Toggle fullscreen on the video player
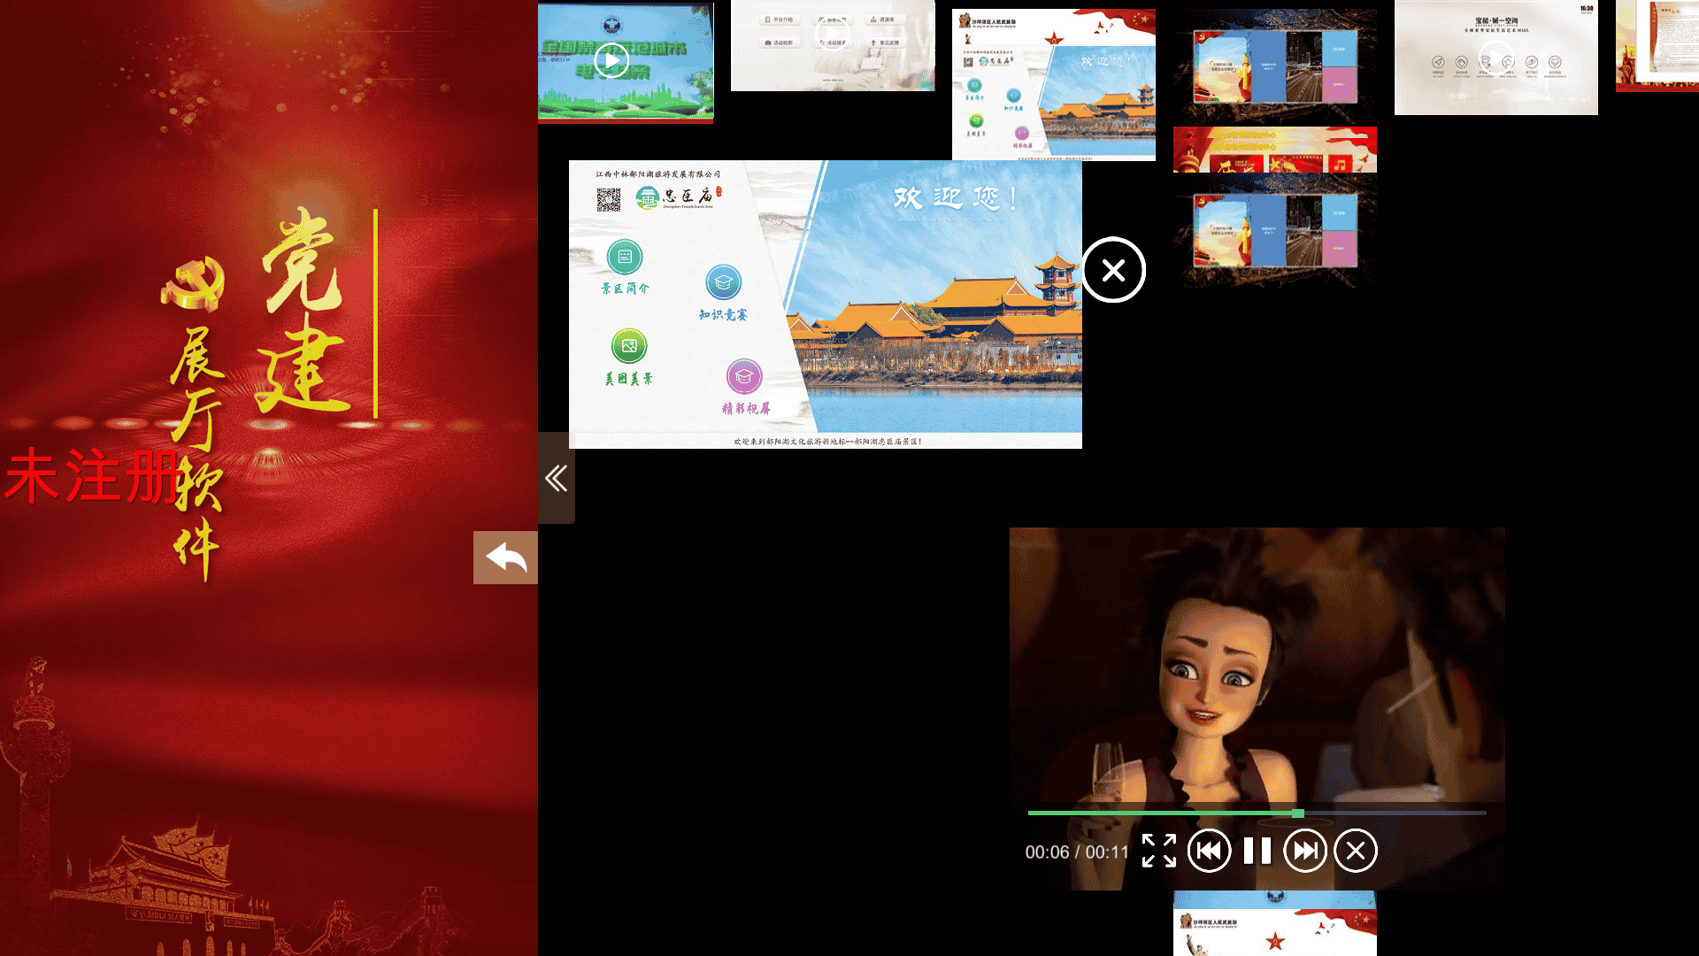This screenshot has width=1699, height=956. [1158, 851]
